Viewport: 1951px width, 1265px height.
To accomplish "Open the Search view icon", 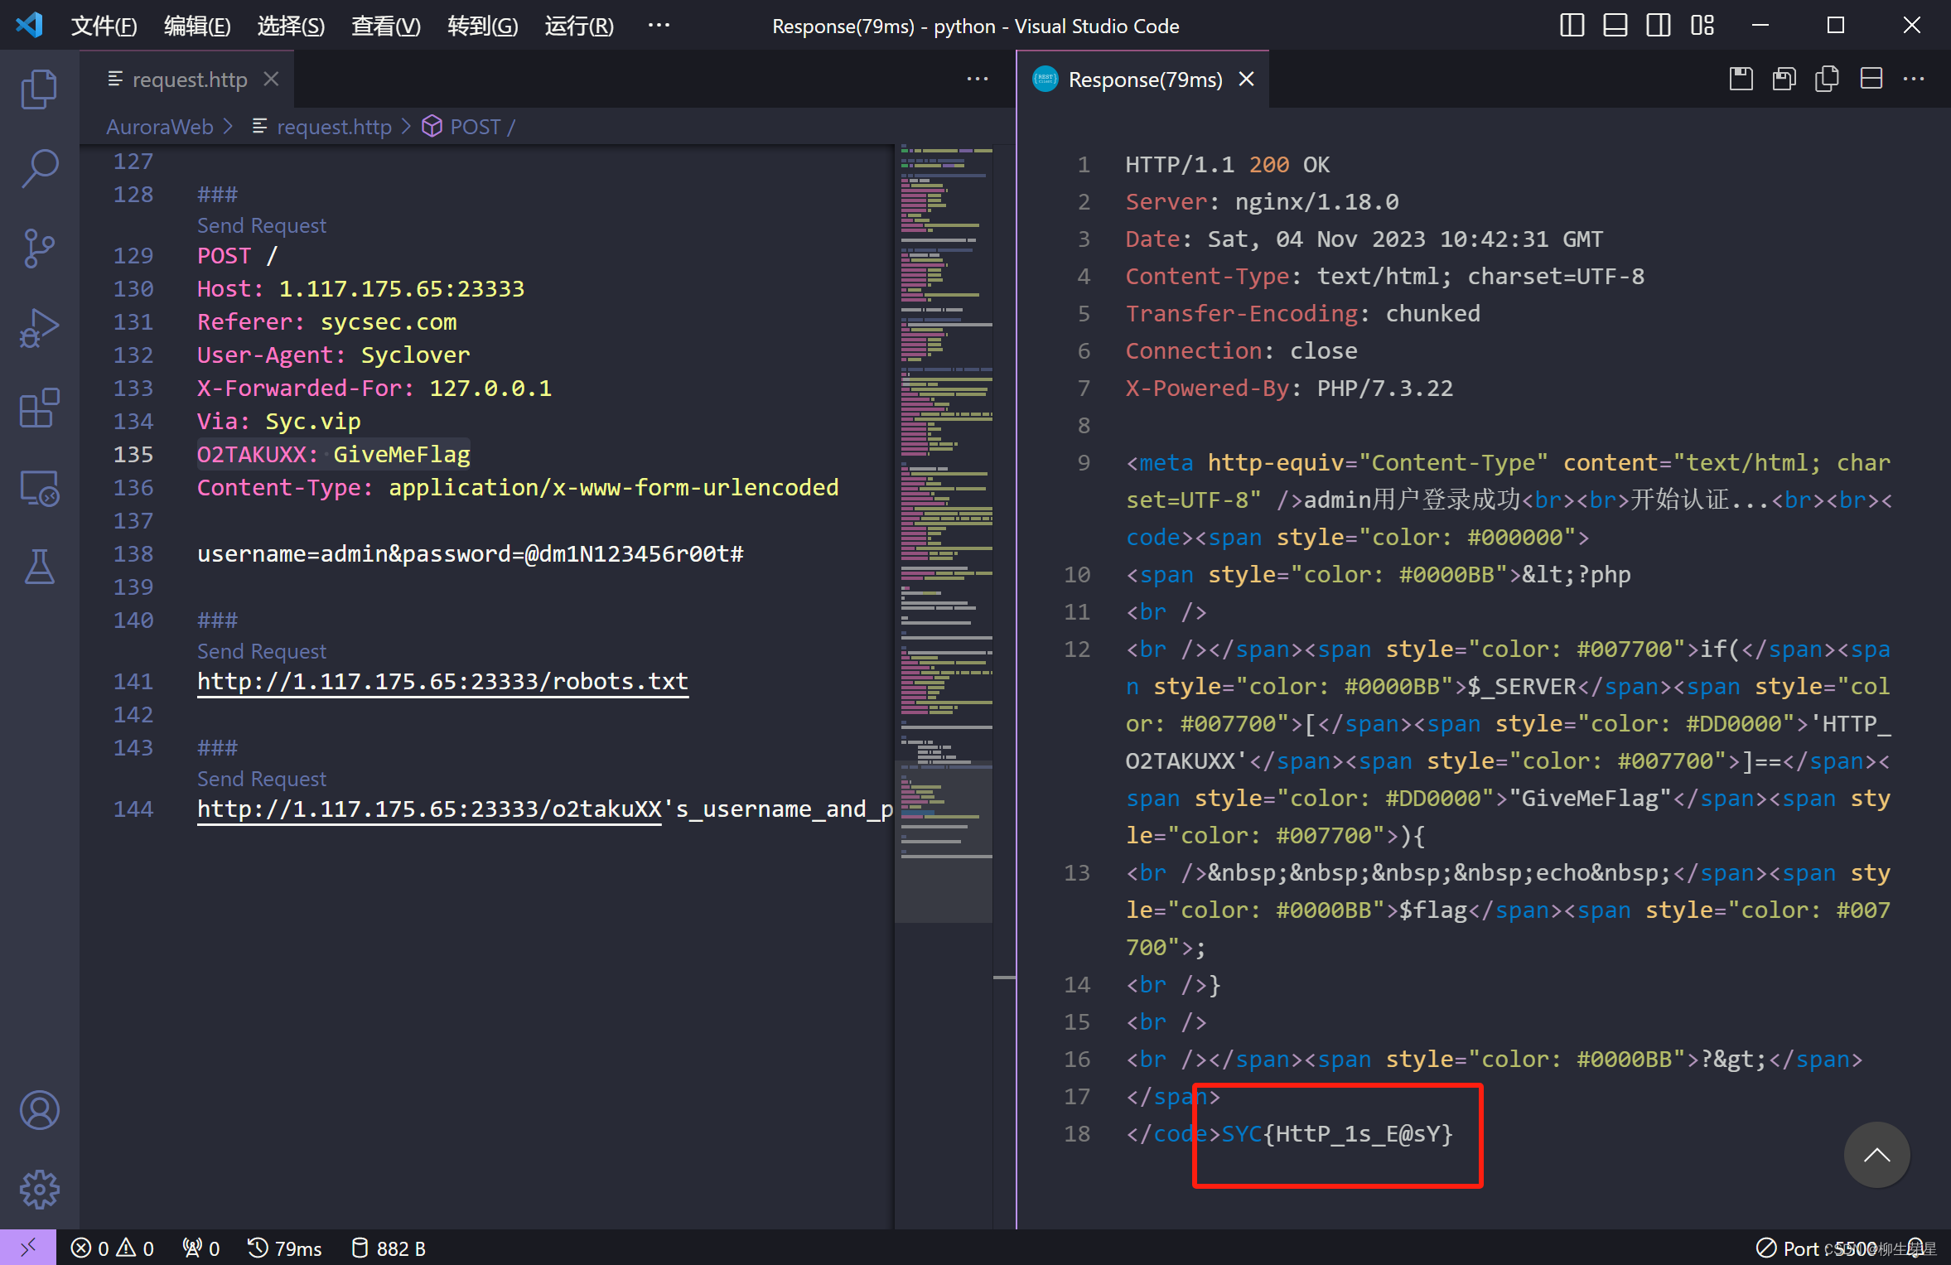I will pyautogui.click(x=39, y=168).
